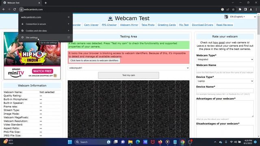The image size is (260, 146).
Task: Open Microsoft Edge from taskbar
Action: coord(138,142)
